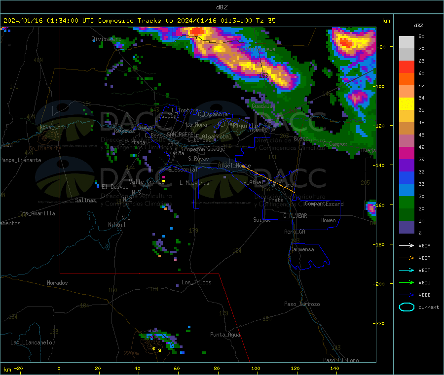Click the SAN_RAFAEL city label
The width and height of the screenshot is (444, 375).
pos(181,134)
